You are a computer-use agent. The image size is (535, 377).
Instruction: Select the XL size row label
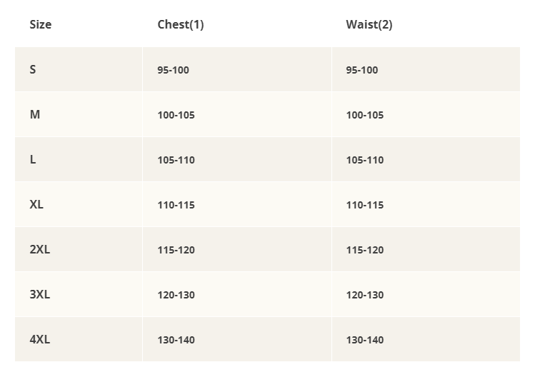click(36, 204)
